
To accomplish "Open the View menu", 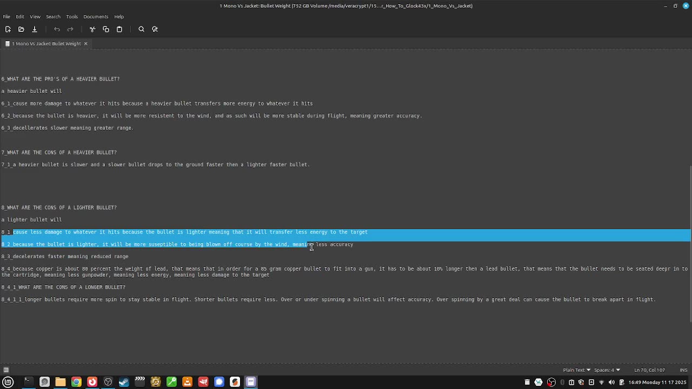I will pyautogui.click(x=35, y=17).
